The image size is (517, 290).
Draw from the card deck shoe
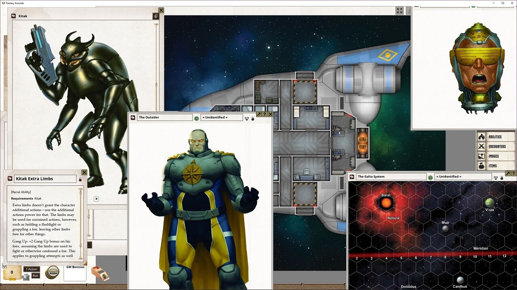click(99, 273)
